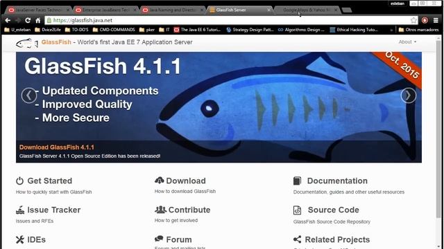
Task: Click the Issue Tracker icon
Action: 20,210
